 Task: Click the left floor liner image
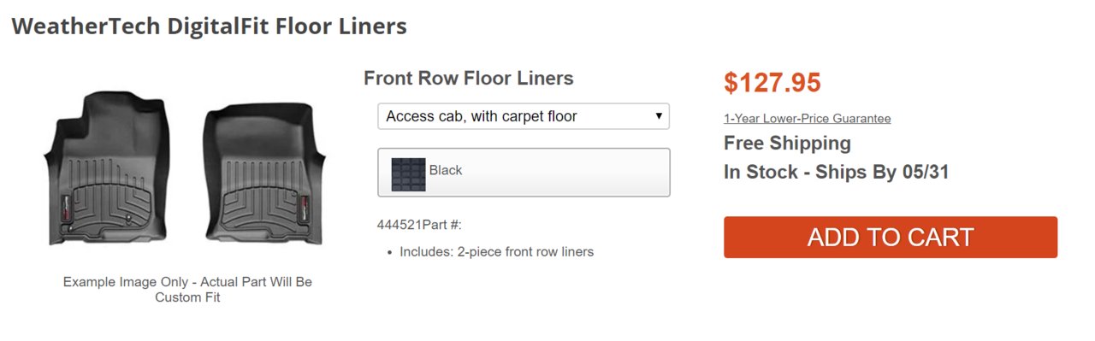click(107, 166)
